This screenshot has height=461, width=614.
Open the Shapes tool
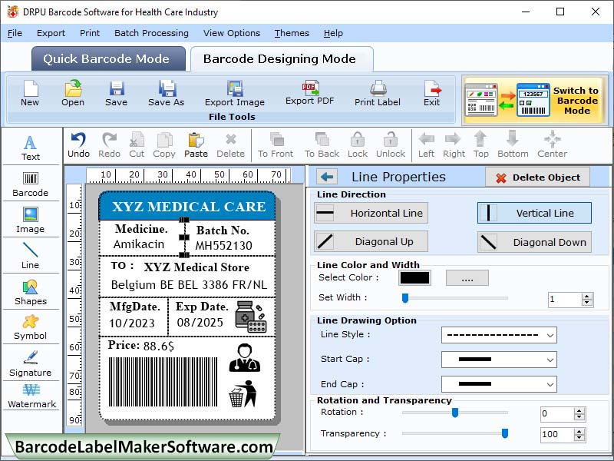click(x=31, y=293)
